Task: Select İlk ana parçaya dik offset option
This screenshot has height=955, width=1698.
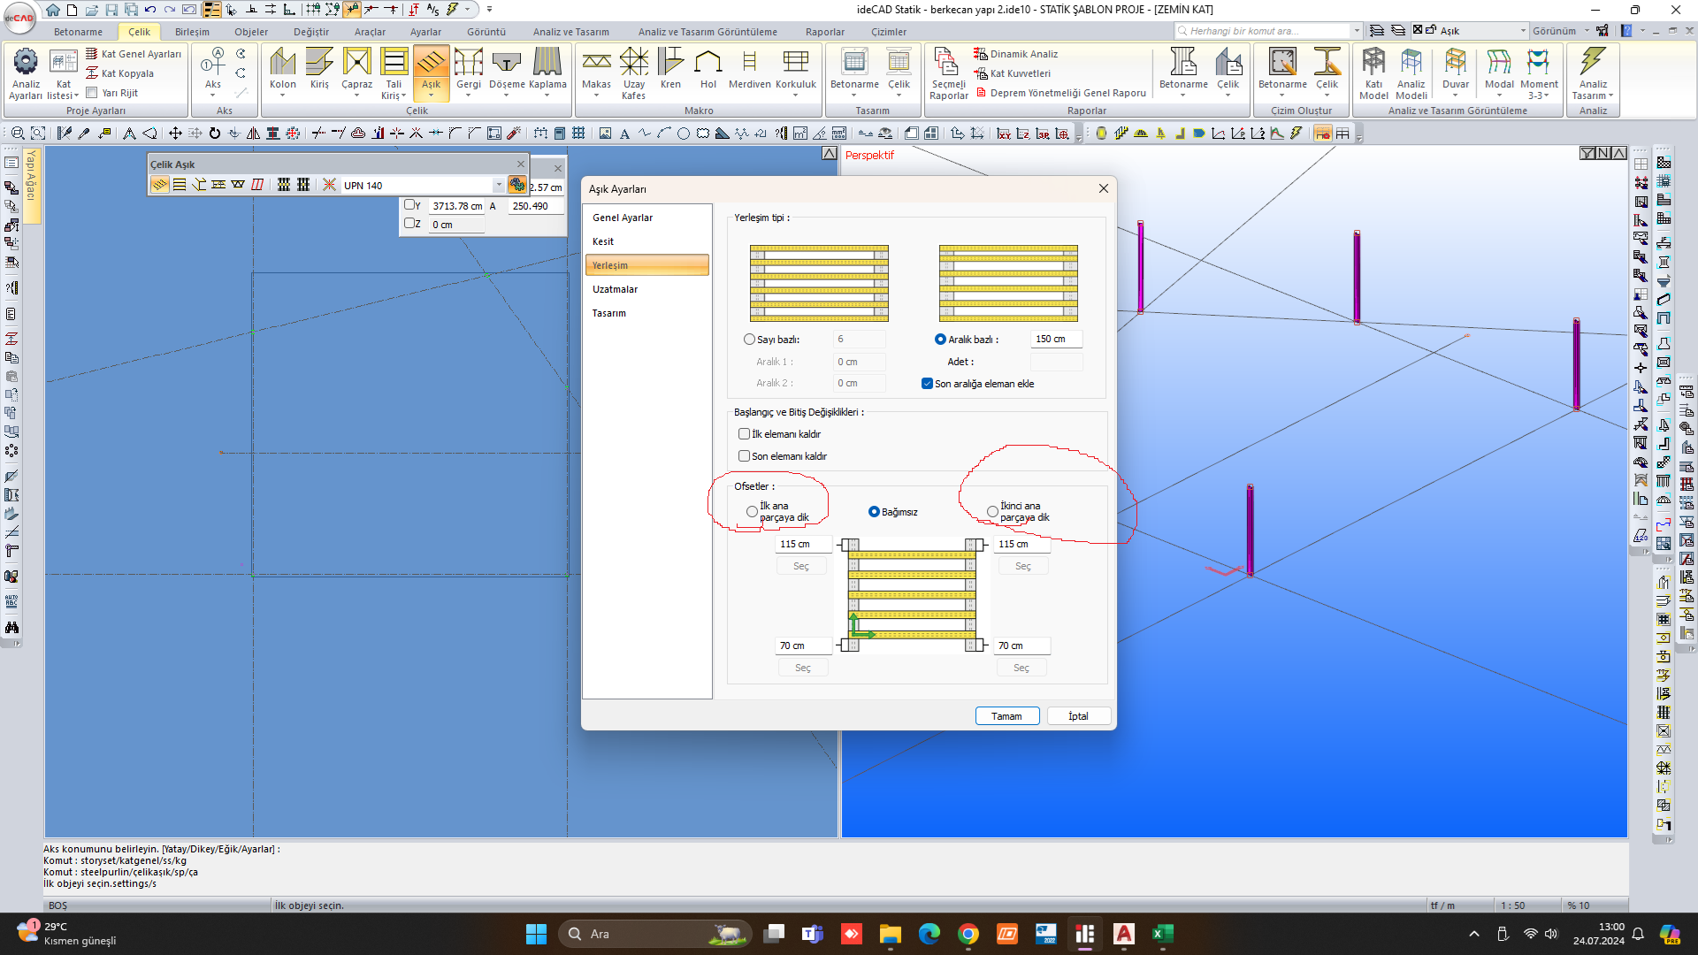Action: [750, 511]
